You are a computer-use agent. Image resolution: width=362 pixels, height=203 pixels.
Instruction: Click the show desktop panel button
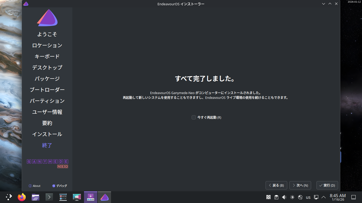(x=353, y=197)
